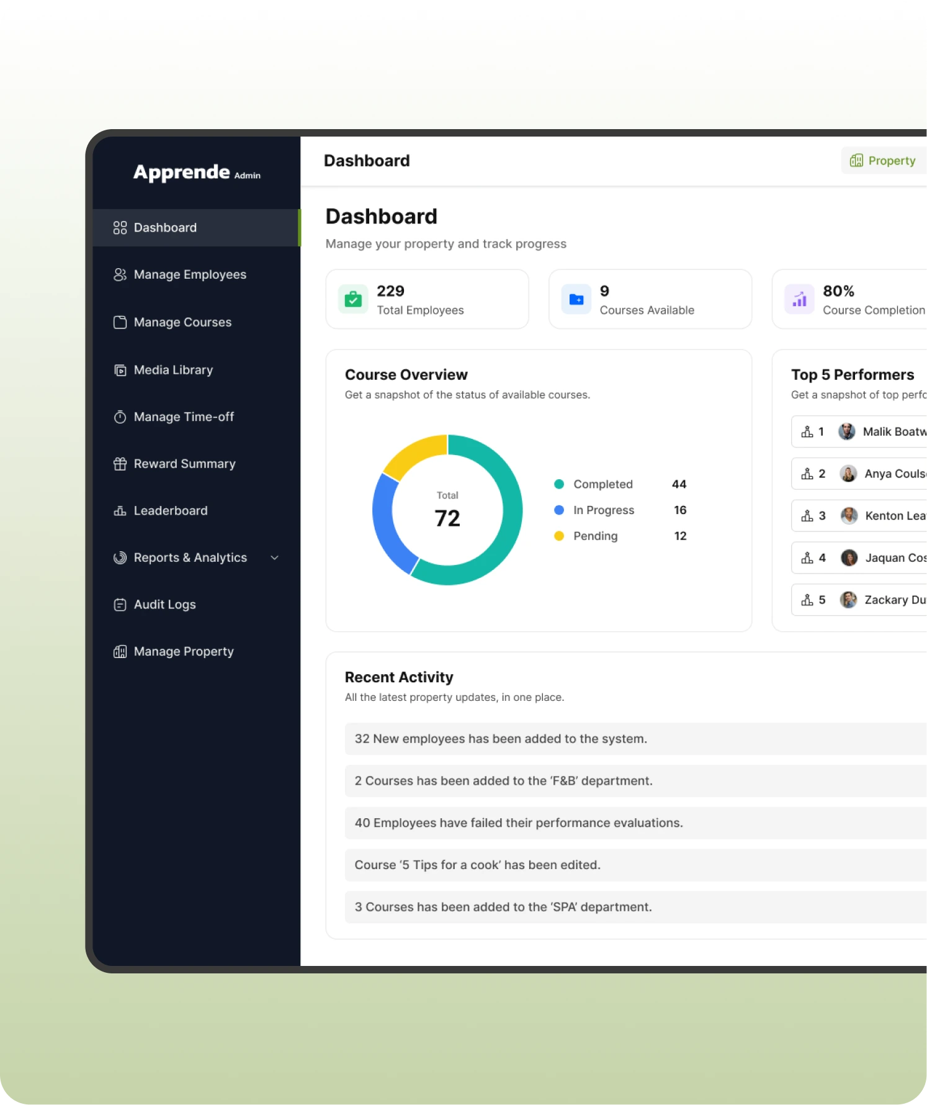Click the 'F&B' department courses activity row
927x1105 pixels.
point(635,781)
